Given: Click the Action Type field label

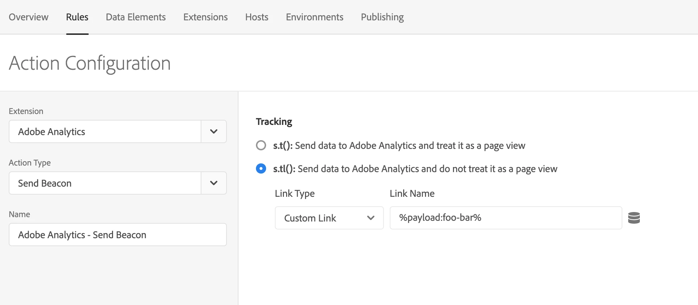Looking at the screenshot, I should [x=29, y=163].
